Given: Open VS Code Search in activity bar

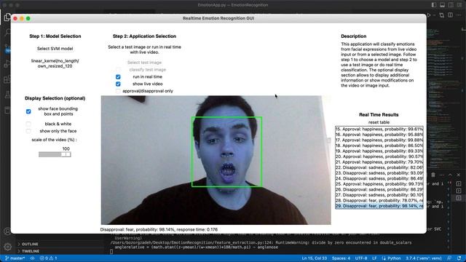Looking at the screenshot, I should coord(7,33).
